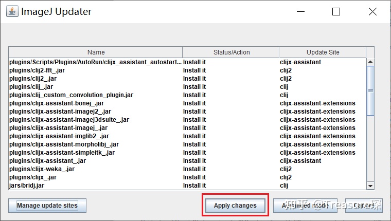
Task: Sort by the Update Site column header
Action: pos(323,52)
